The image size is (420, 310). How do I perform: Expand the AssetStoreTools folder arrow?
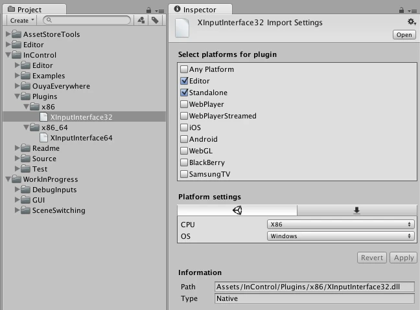8,34
